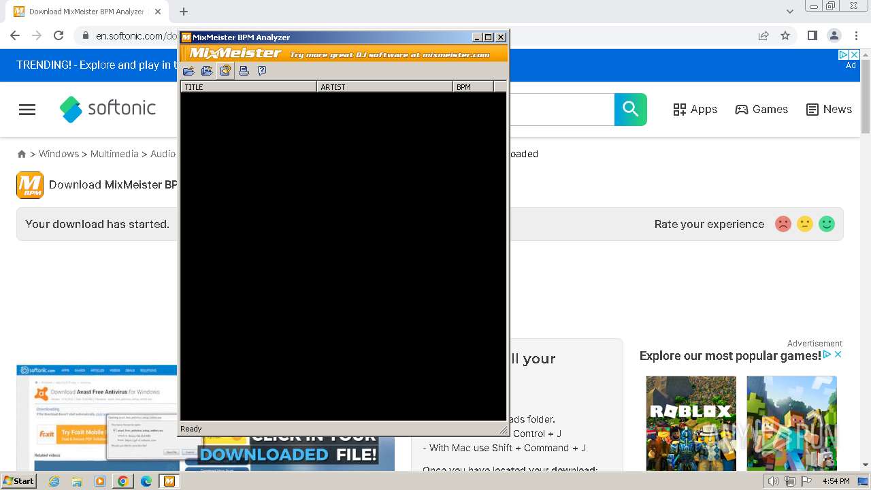Click the taskbar clock showing 4:54 PM
This screenshot has height=490, width=871.
(x=836, y=481)
